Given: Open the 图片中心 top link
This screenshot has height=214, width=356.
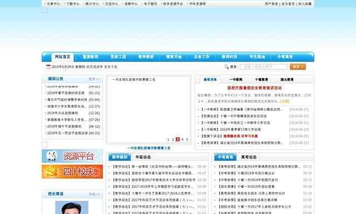Looking at the screenshot, I should coord(92,4).
